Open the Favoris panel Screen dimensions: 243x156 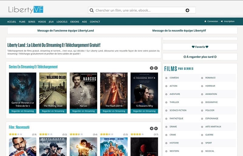click(x=200, y=47)
